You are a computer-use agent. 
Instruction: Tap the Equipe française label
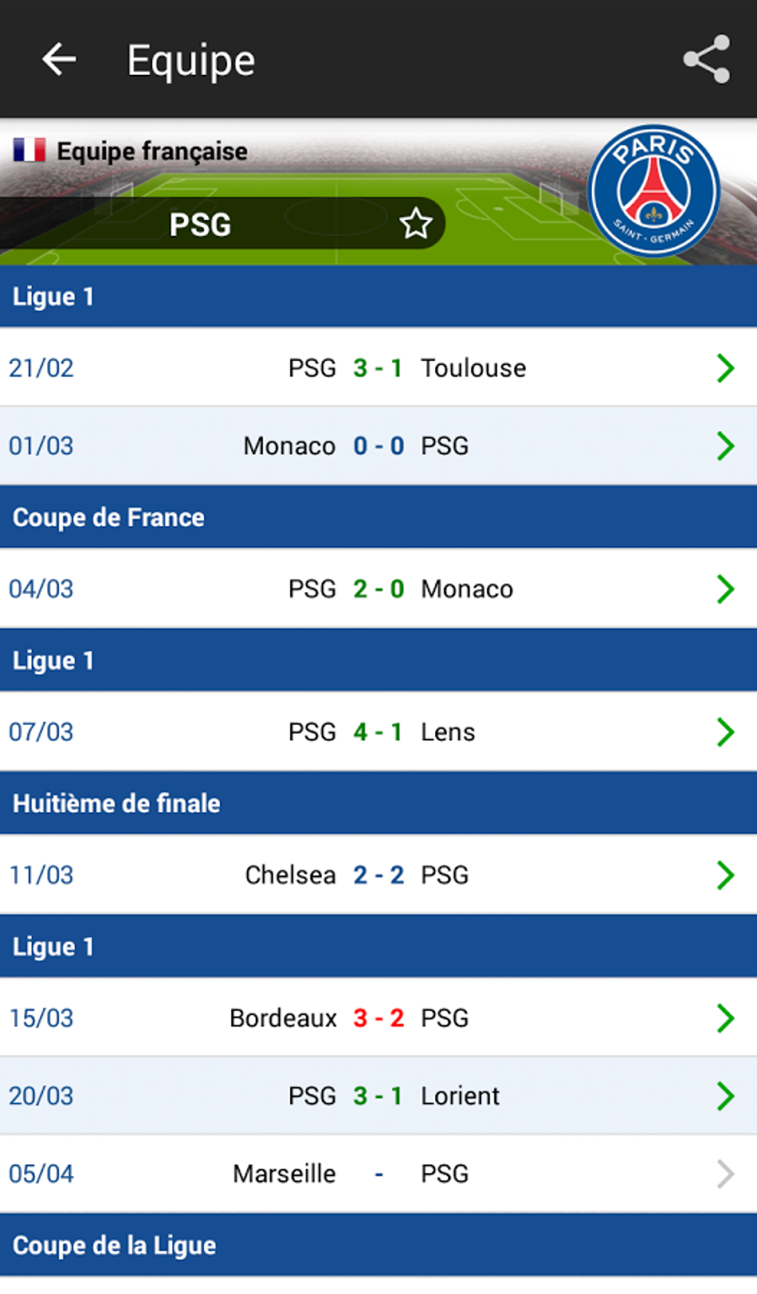click(152, 151)
